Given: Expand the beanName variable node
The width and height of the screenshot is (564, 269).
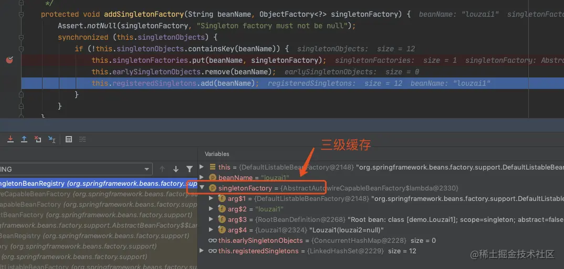Looking at the screenshot, I should click(x=202, y=177).
